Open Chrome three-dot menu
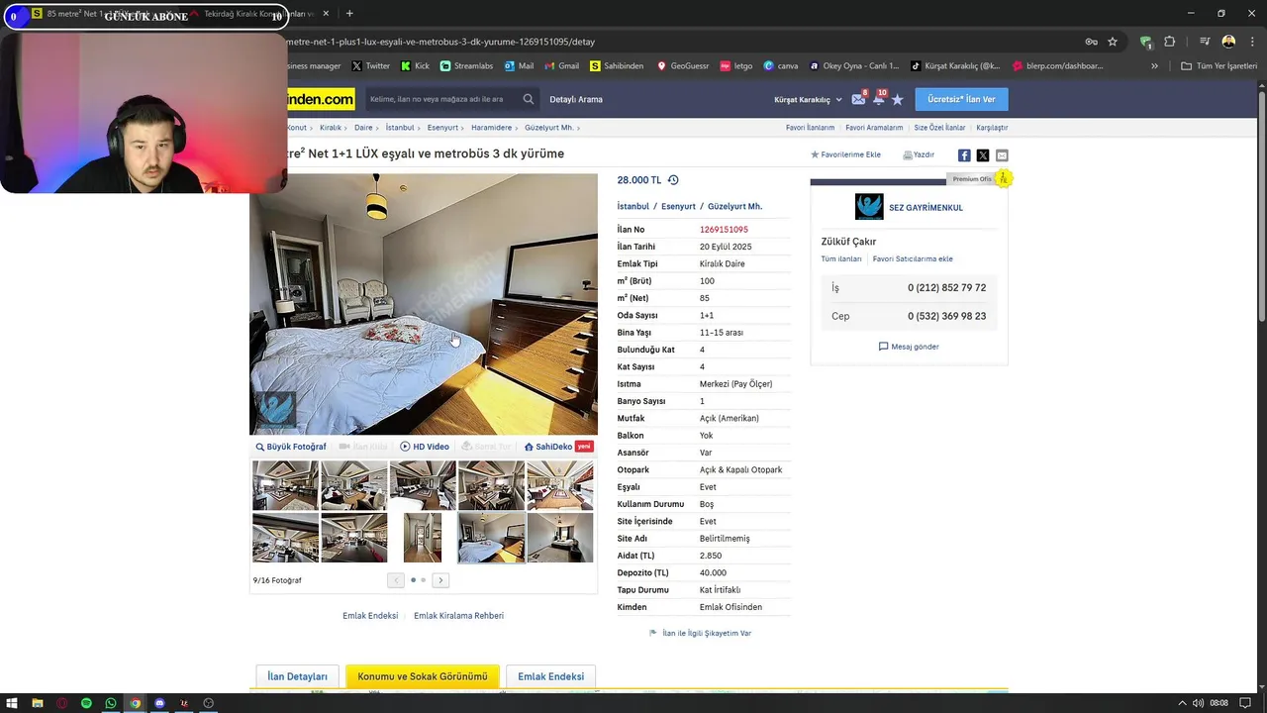Viewport: 1267px width, 713px height. coord(1252,42)
